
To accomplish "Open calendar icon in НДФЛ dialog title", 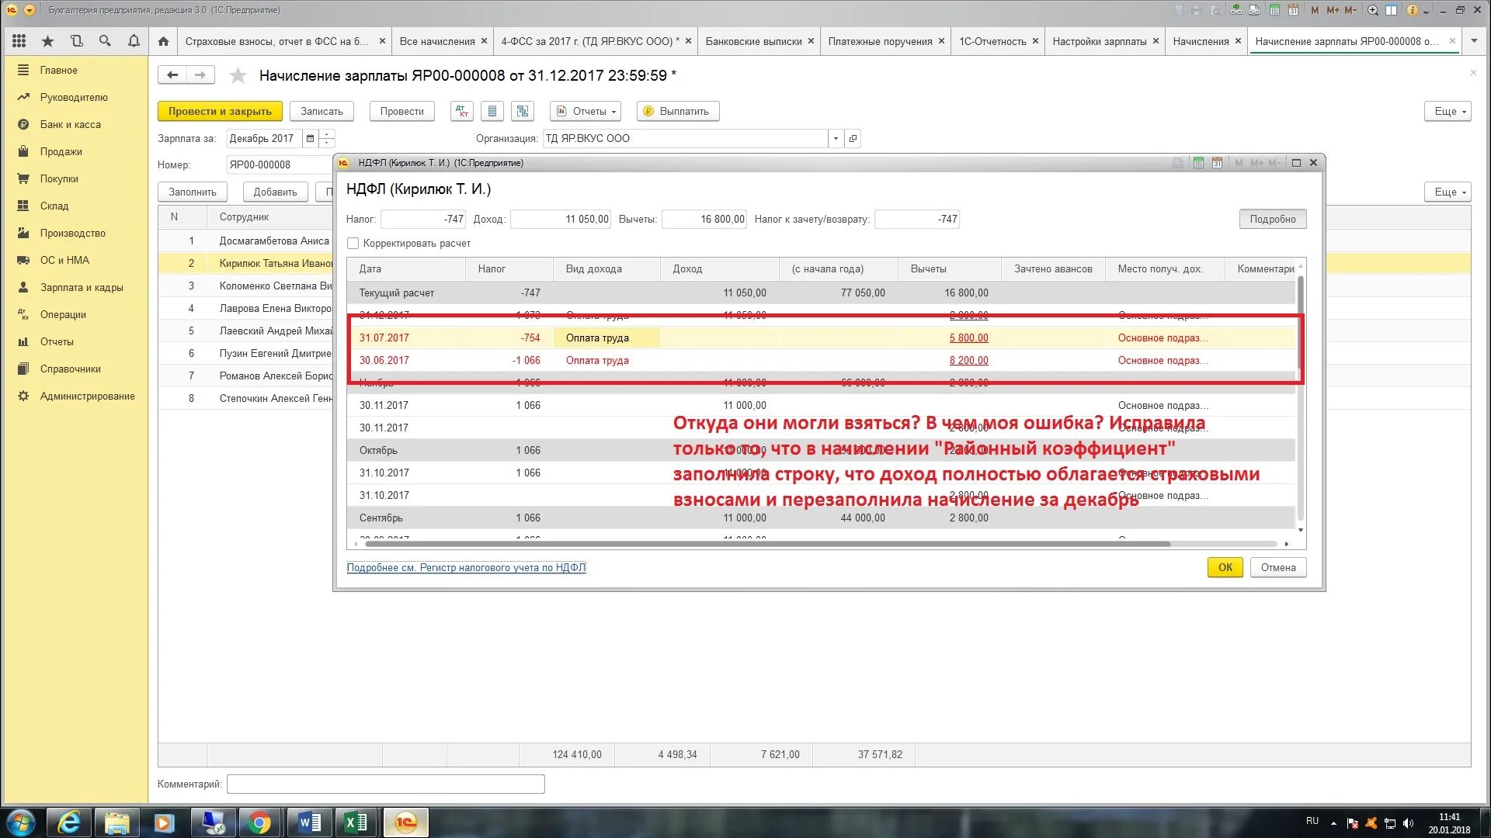I will (1217, 163).
